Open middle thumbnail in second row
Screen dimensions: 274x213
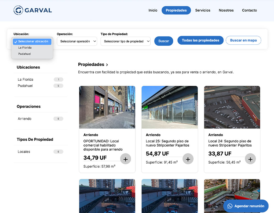click(169, 196)
